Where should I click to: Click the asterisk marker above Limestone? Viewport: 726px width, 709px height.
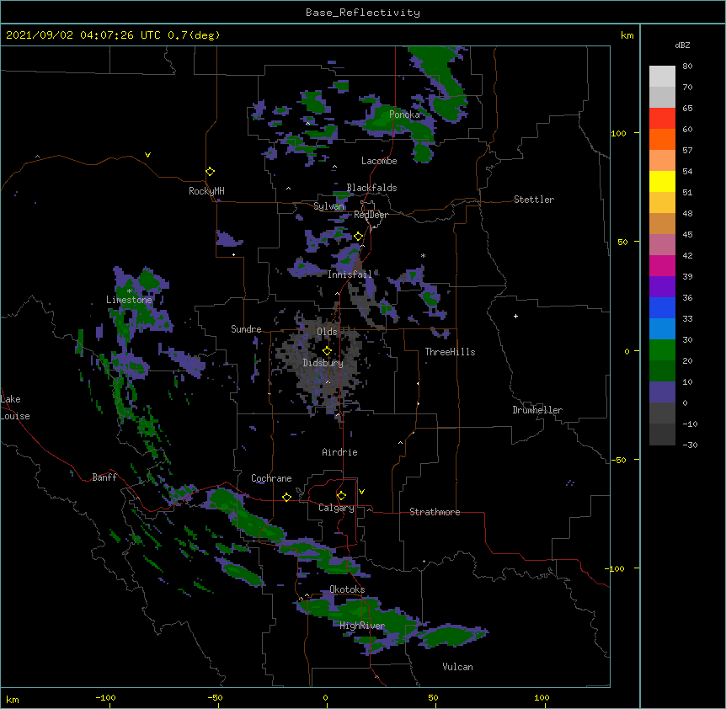(x=130, y=291)
